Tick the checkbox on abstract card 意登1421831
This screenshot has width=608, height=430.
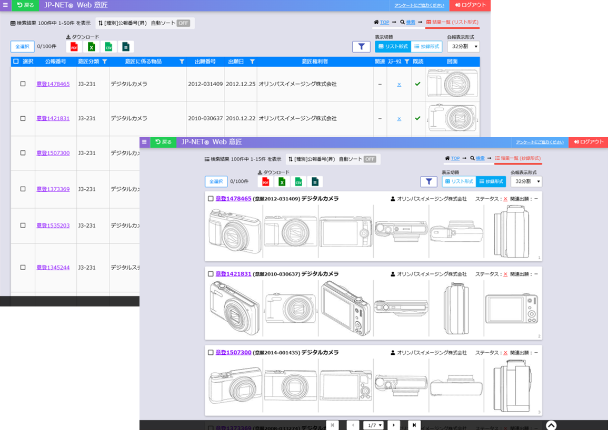[211, 274]
